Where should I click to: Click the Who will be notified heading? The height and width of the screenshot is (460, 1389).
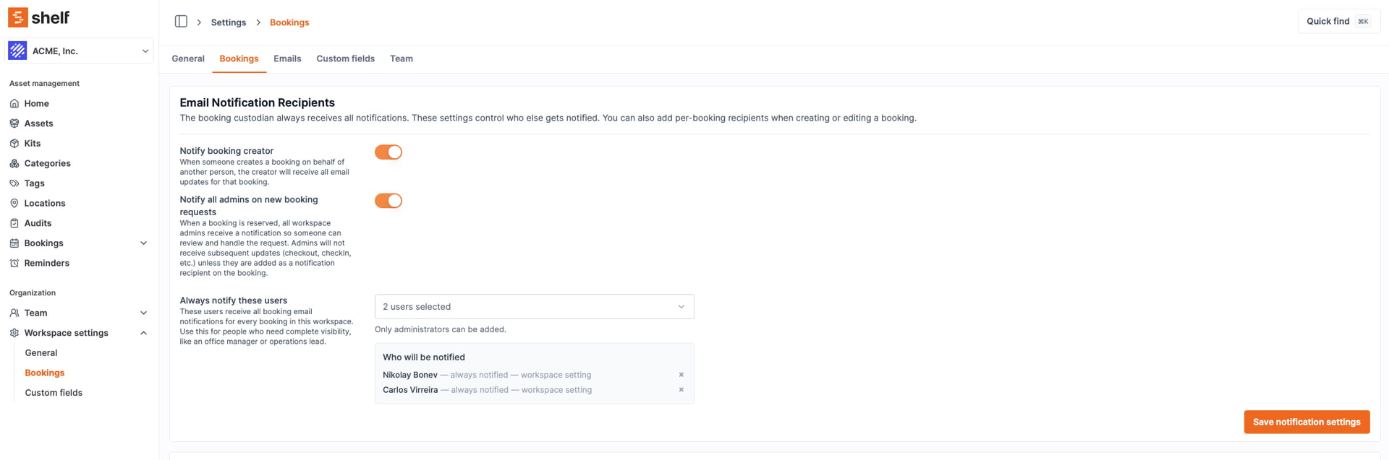[423, 357]
